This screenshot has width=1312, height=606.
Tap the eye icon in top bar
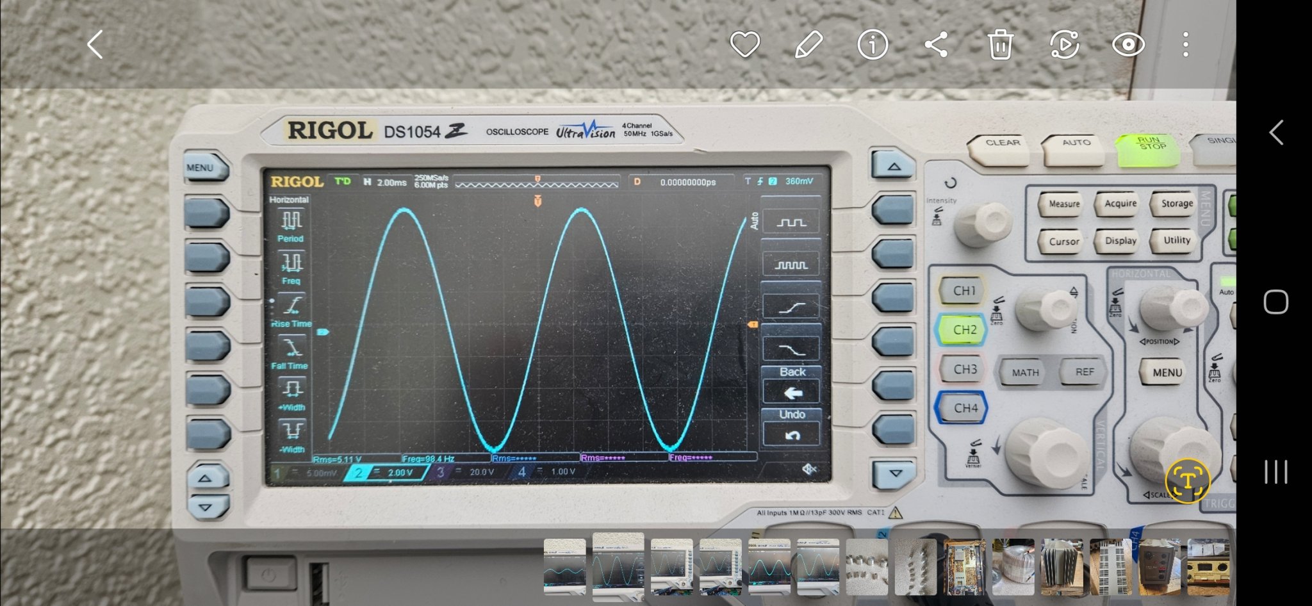click(1128, 45)
